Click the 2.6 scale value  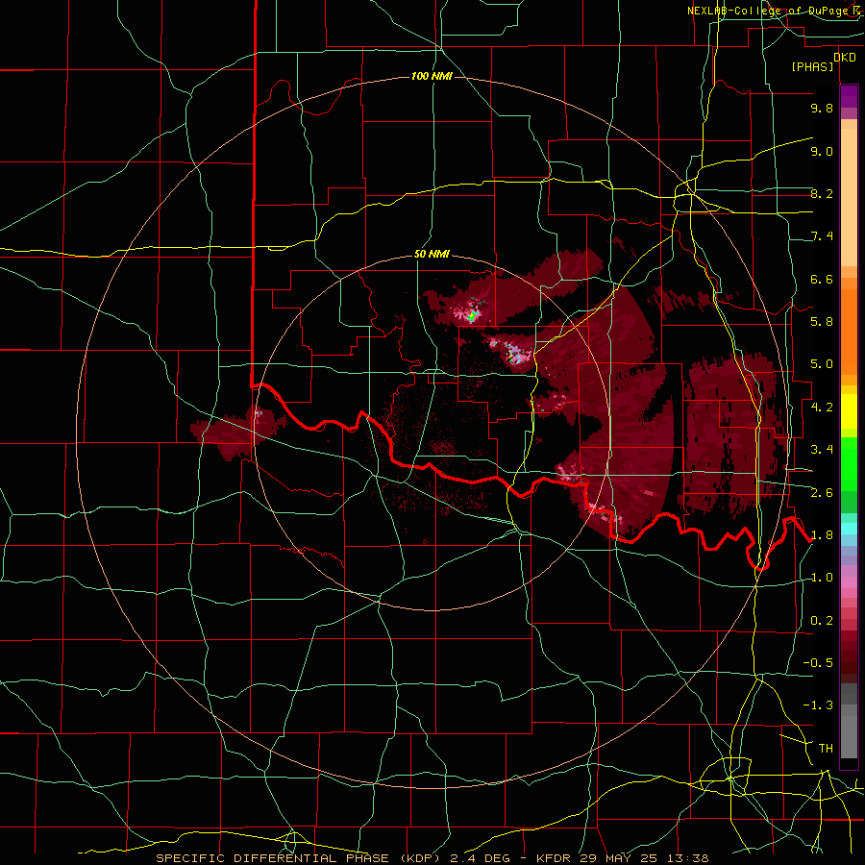click(822, 492)
